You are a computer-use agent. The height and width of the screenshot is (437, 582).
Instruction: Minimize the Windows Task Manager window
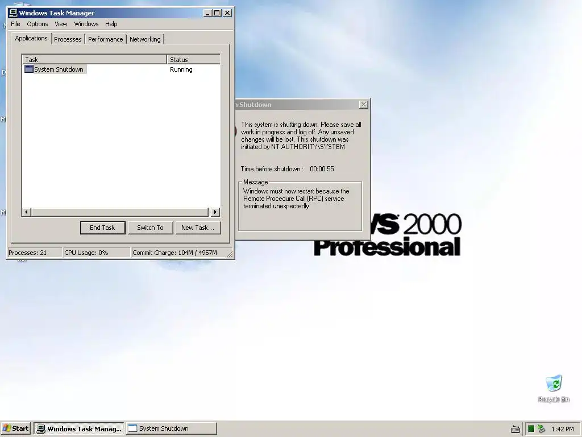207,13
